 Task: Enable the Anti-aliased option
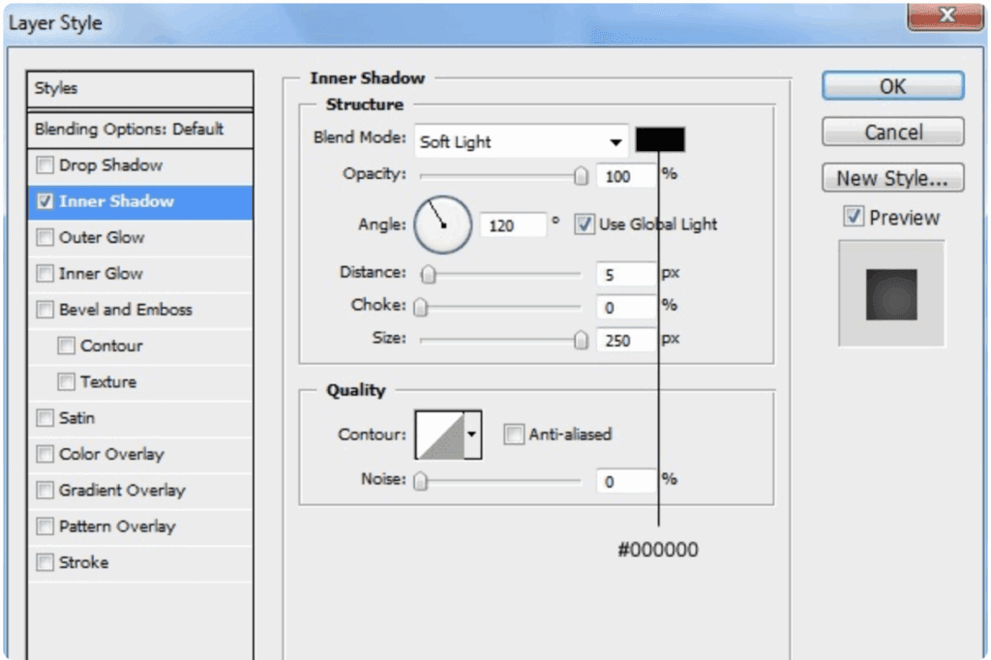(514, 435)
